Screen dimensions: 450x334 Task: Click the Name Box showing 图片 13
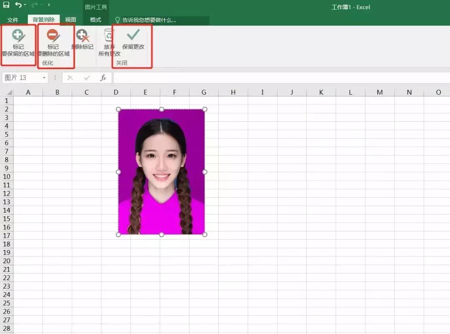[22, 78]
